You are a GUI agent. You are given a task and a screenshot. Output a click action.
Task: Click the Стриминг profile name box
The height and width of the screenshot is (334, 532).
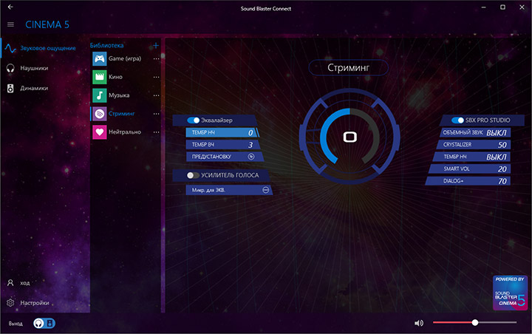pos(349,67)
